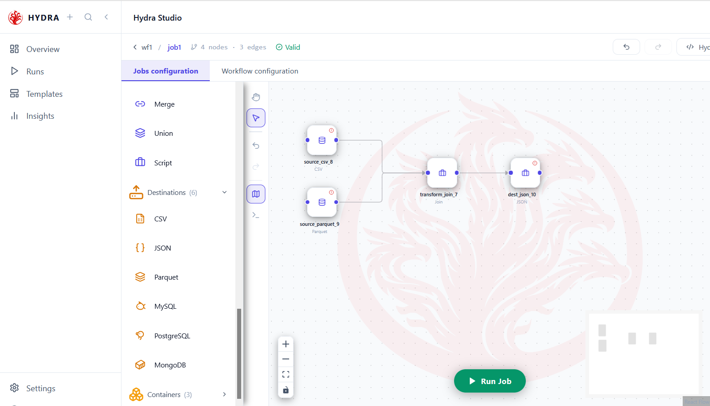The image size is (710, 406).
Task: Click the Valid status indicator
Action: tap(288, 47)
